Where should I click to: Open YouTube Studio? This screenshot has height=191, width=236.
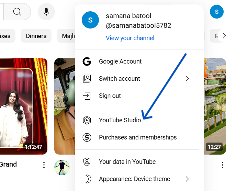[137, 120]
